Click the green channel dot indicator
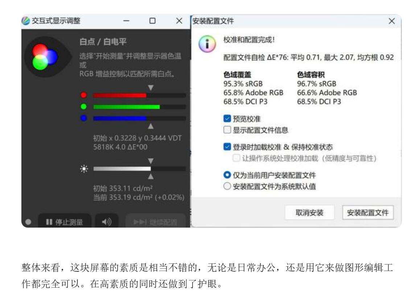 tap(83, 107)
